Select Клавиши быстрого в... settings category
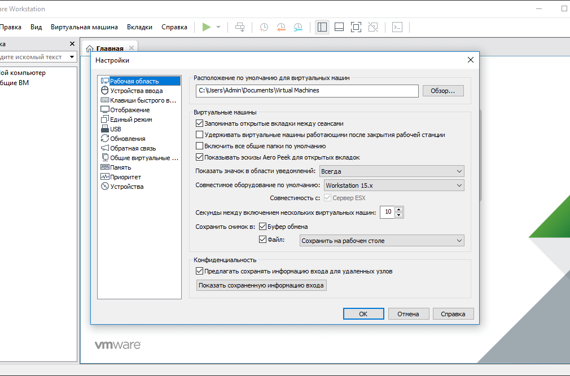Screen dimensions: 570x376 tap(139, 100)
